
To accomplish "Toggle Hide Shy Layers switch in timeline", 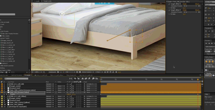I will (83, 79).
